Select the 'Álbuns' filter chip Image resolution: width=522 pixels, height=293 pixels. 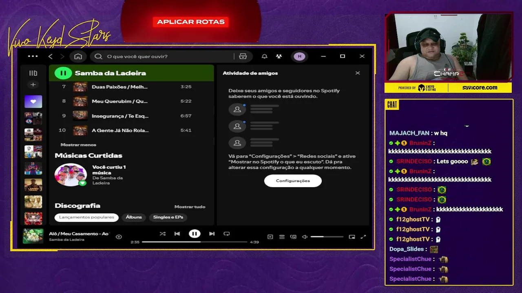tap(134, 217)
